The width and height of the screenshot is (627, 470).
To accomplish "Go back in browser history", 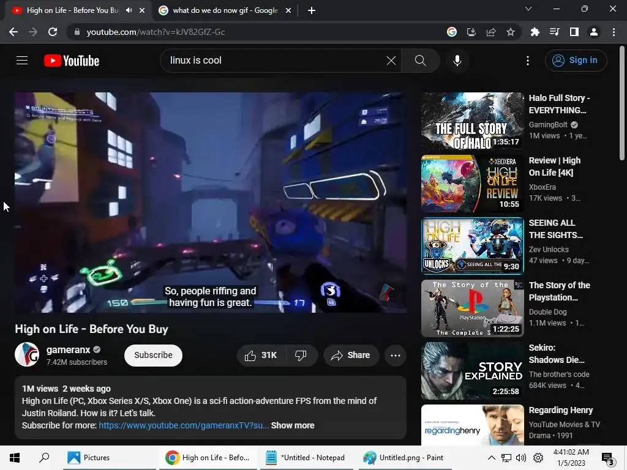I will [x=13, y=32].
